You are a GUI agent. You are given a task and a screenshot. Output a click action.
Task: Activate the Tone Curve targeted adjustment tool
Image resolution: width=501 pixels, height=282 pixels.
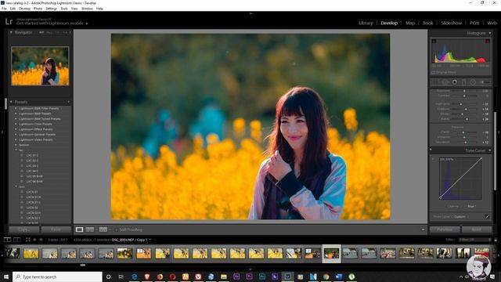(x=434, y=159)
